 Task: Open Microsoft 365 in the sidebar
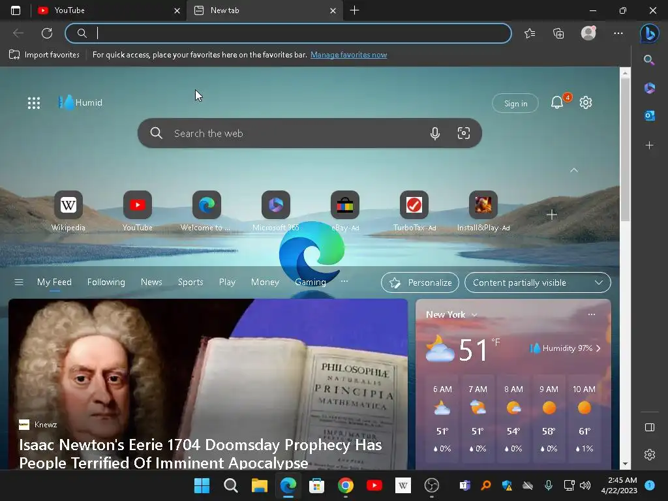(649, 88)
